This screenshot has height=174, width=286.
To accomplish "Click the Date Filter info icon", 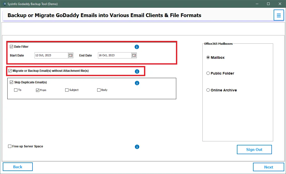I will point(137,47).
